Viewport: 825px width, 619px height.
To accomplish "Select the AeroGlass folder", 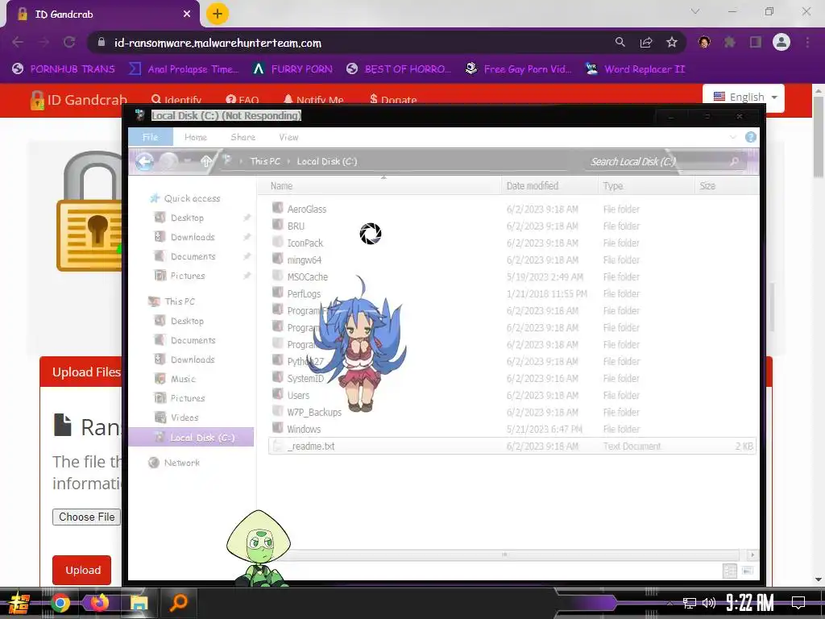I will [307, 209].
